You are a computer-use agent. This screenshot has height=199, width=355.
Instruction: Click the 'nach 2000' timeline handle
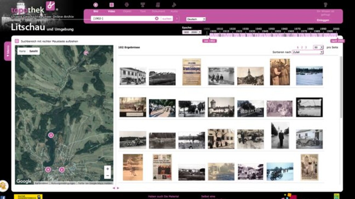point(337,41)
